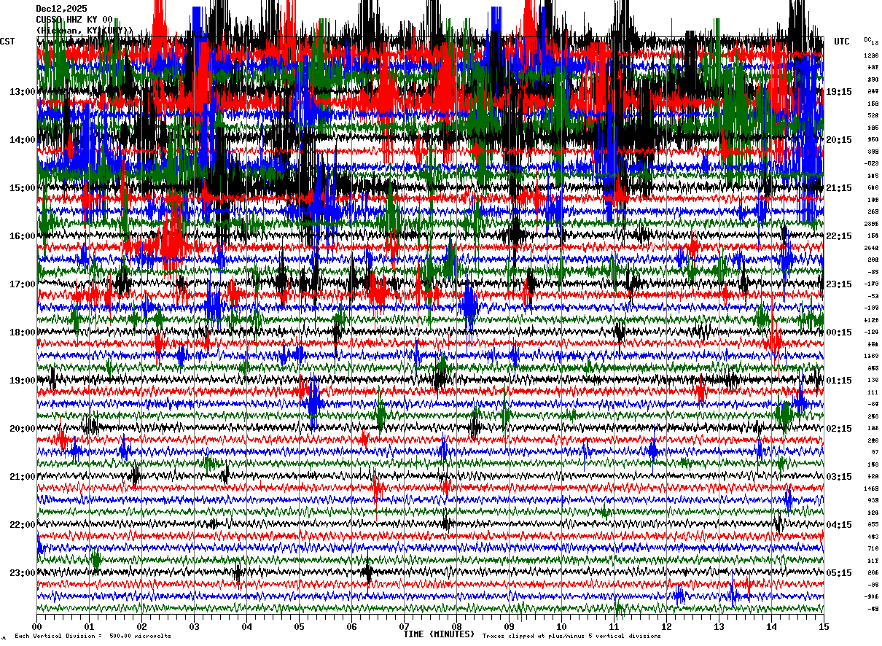Select the 22:00 CST time label
Image resolution: width=882 pixels, height=646 pixels.
(x=23, y=525)
